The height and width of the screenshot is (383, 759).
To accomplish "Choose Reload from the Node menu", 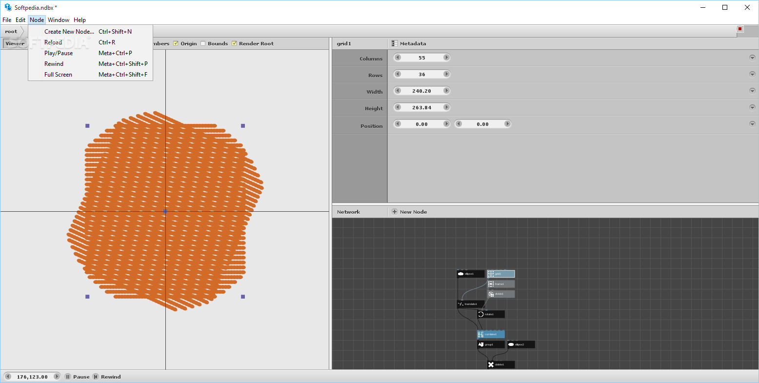I will coord(91,42).
